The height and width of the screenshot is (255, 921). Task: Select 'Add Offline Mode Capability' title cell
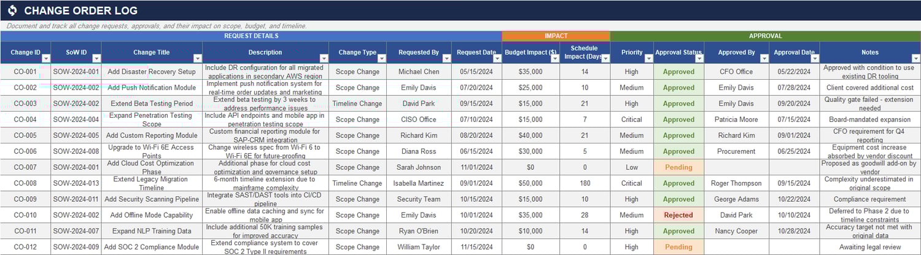coord(152,215)
